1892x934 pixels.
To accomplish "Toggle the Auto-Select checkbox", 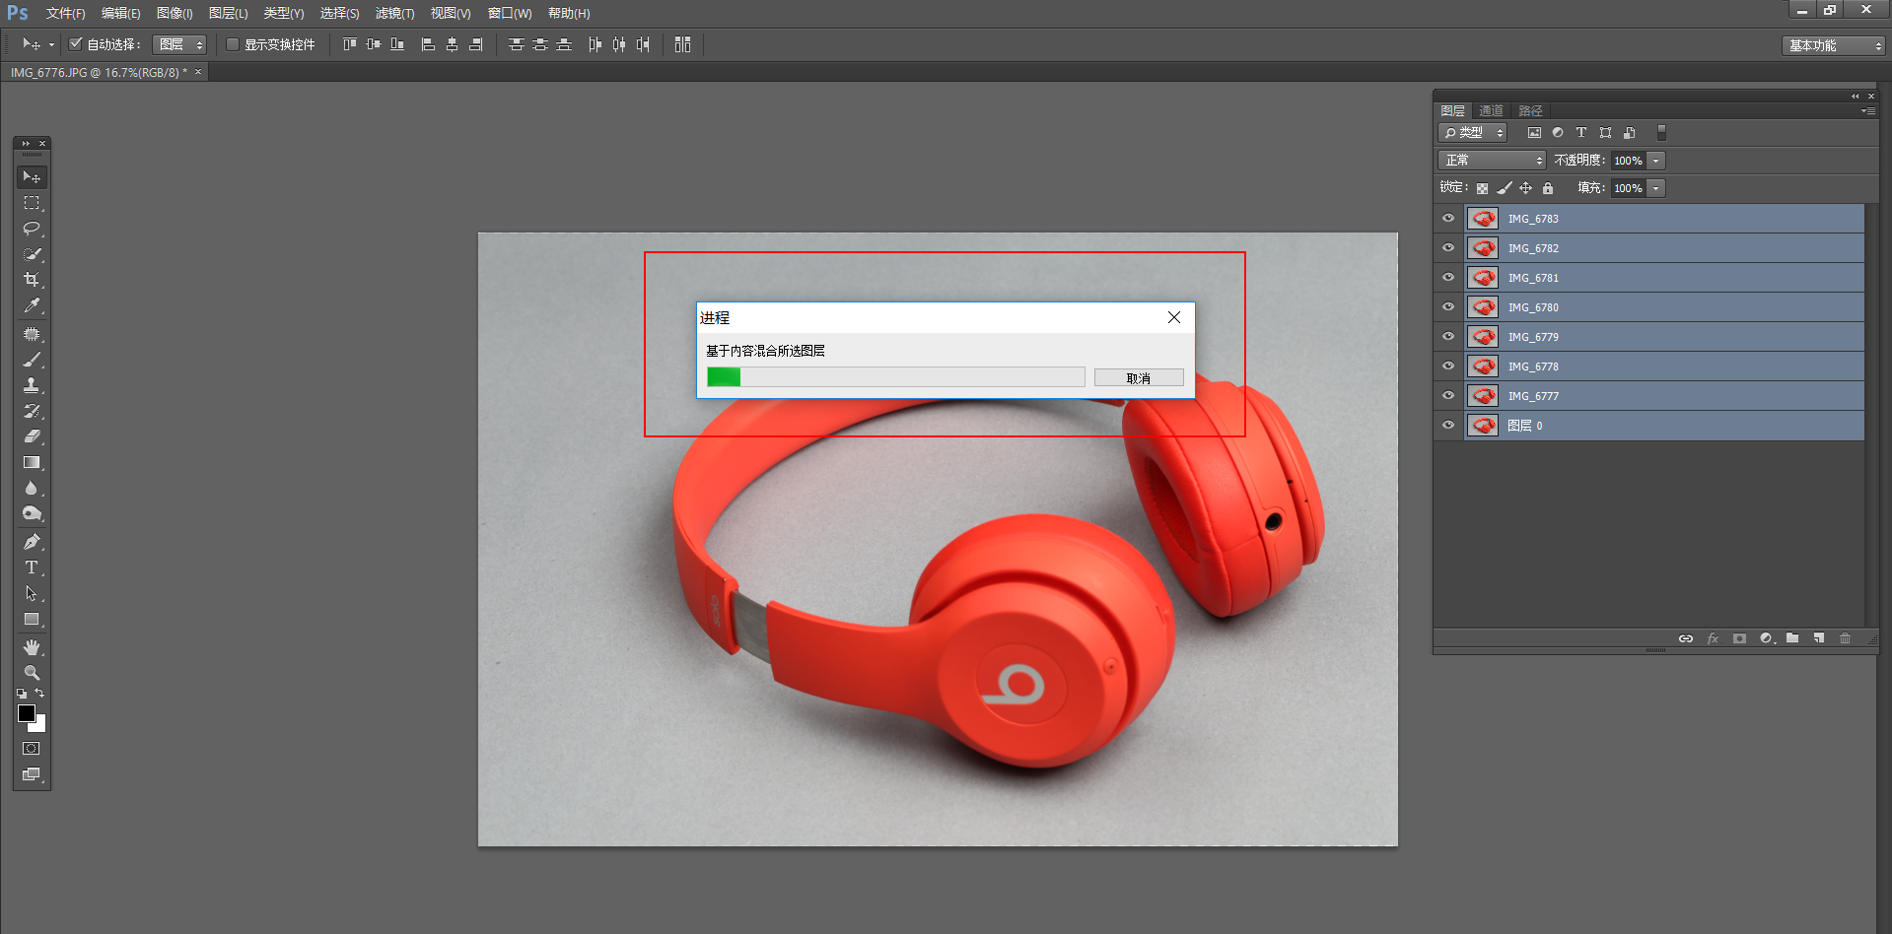I will tap(75, 43).
